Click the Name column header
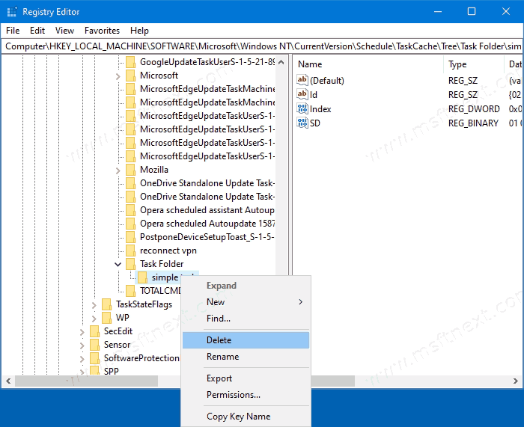This screenshot has width=524, height=427. pyautogui.click(x=310, y=64)
